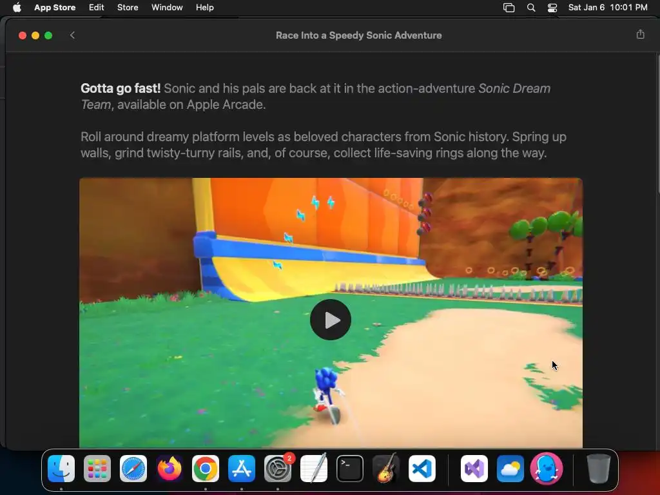Close the App Store window

(x=23, y=35)
